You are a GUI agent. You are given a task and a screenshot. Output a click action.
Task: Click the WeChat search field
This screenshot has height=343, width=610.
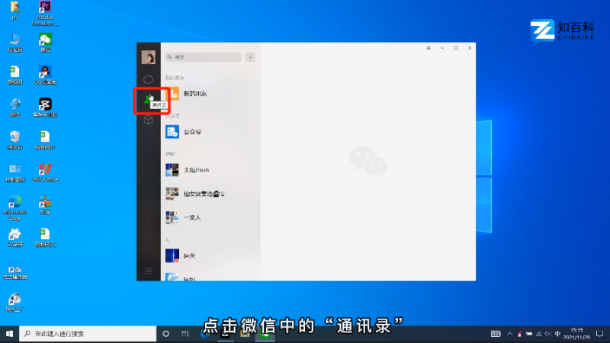[x=203, y=57]
